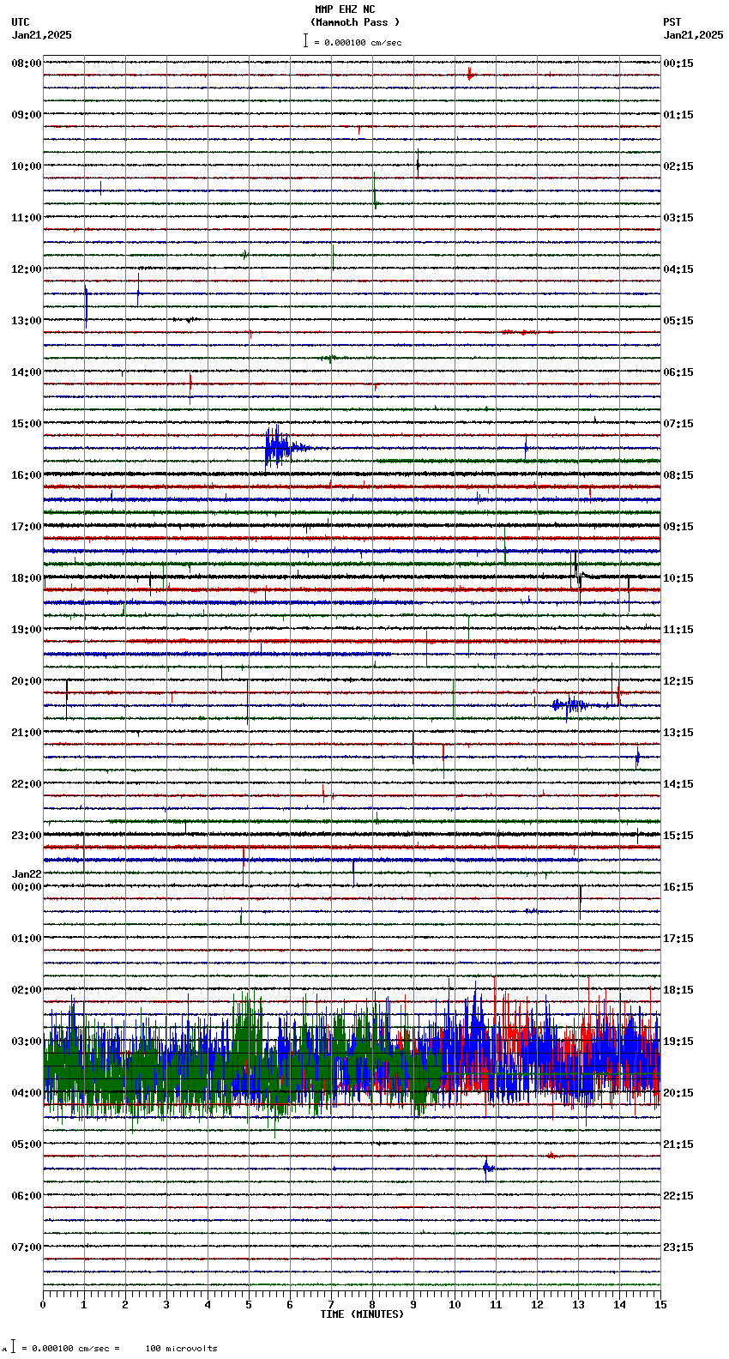Click the red event on the 08:15 trace
This screenshot has width=729, height=1359.
pos(470,75)
